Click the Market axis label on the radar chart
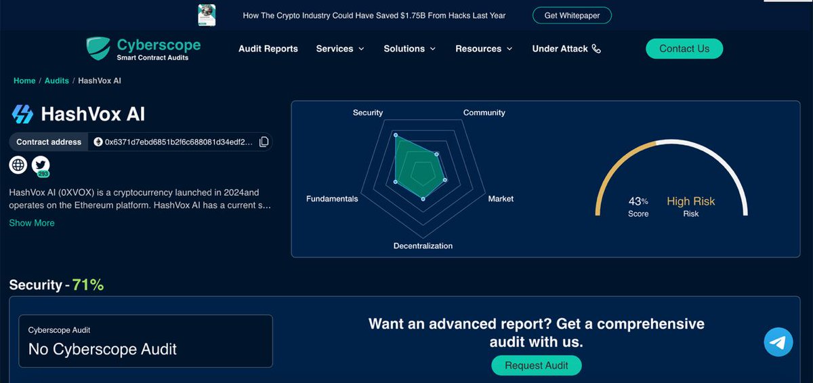This screenshot has width=813, height=383. click(501, 199)
